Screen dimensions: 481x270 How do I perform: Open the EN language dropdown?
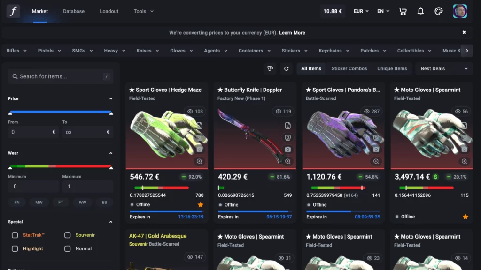383,11
